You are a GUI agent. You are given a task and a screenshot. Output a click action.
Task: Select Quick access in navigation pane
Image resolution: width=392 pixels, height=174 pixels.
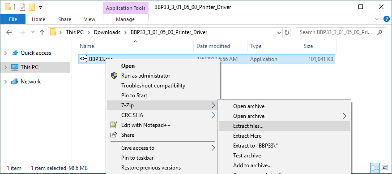(x=36, y=53)
